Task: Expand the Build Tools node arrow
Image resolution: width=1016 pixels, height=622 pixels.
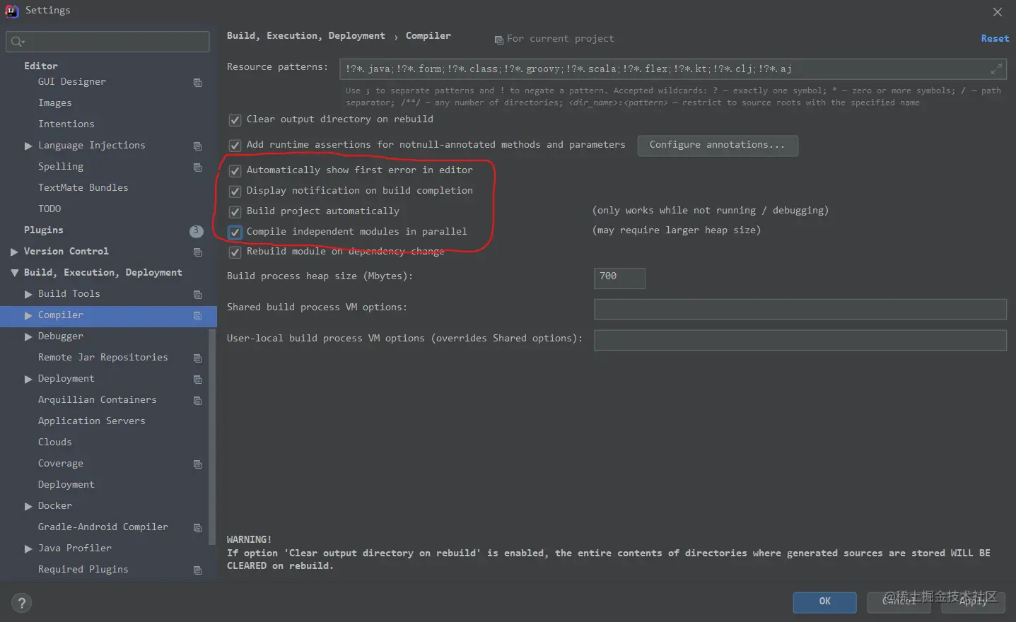Action: [x=28, y=294]
